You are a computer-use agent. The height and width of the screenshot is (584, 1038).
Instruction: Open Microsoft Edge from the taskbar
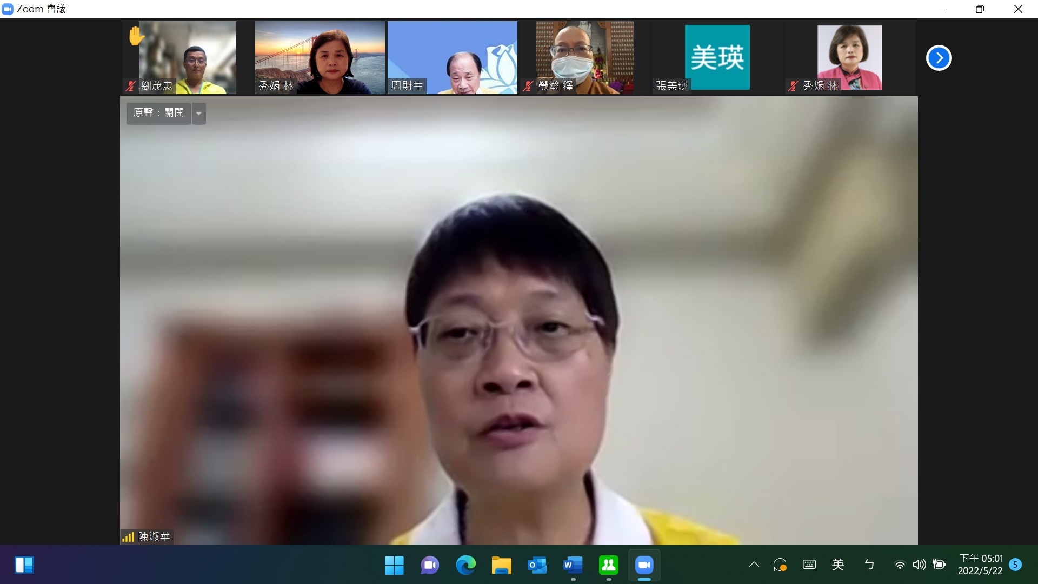click(x=465, y=565)
